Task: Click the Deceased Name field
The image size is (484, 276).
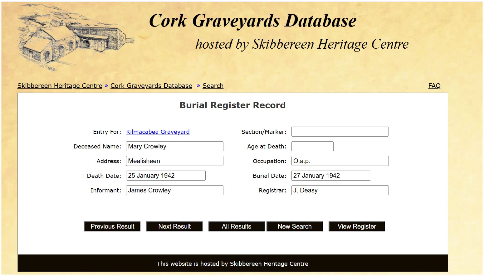Action: 175,146
